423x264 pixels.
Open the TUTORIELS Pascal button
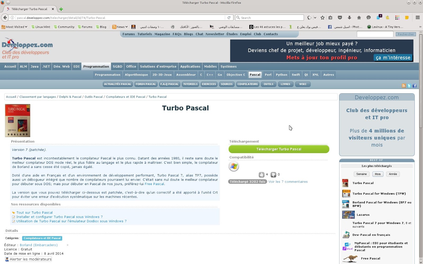click(190, 84)
